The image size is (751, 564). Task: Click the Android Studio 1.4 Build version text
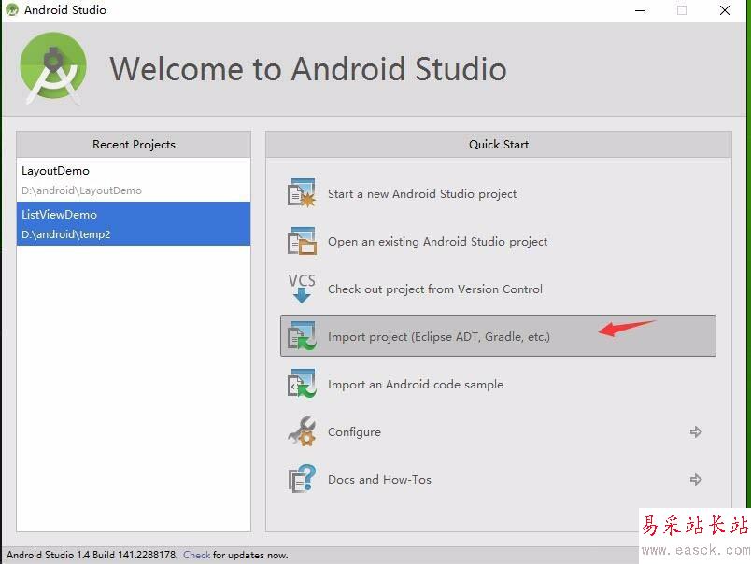92,555
